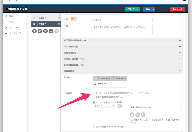The width and height of the screenshot is (192, 132).
Task: Remove 神谷町一郎 with the red x icon
Action: 124,84
